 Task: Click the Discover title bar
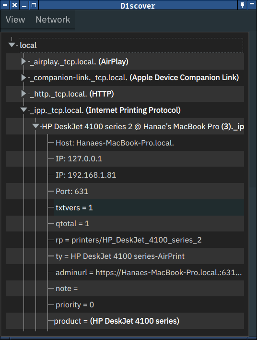click(x=138, y=5)
